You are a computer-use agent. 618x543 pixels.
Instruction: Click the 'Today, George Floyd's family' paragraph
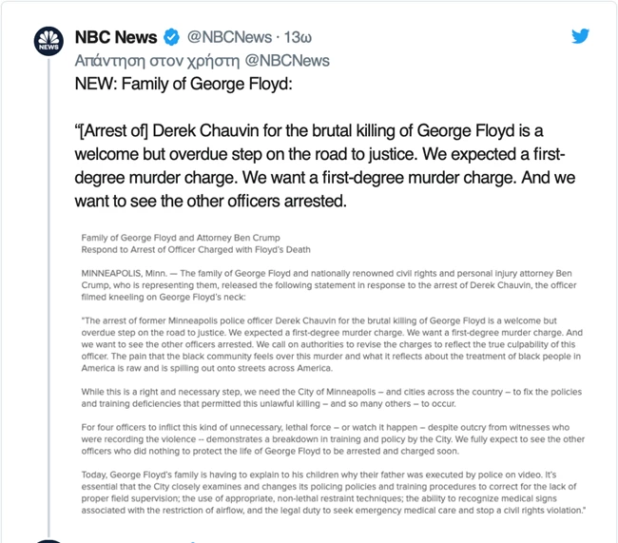334,493
